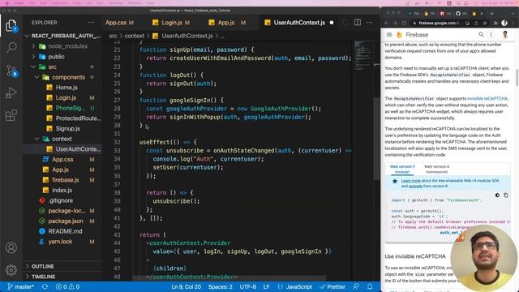Open Run and Debug view

tap(11, 93)
